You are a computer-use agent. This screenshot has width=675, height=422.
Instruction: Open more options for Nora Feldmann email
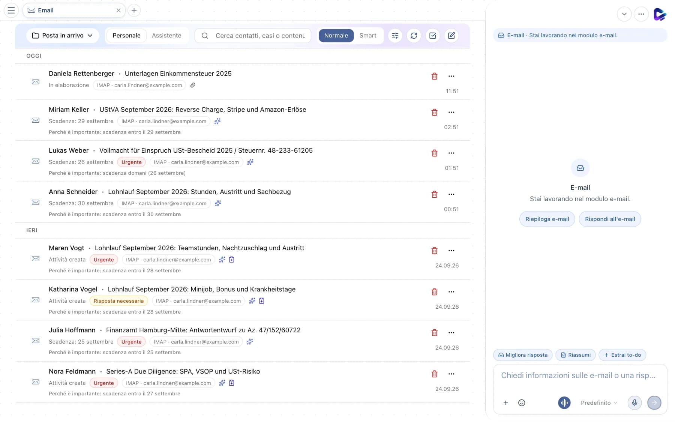click(x=451, y=374)
